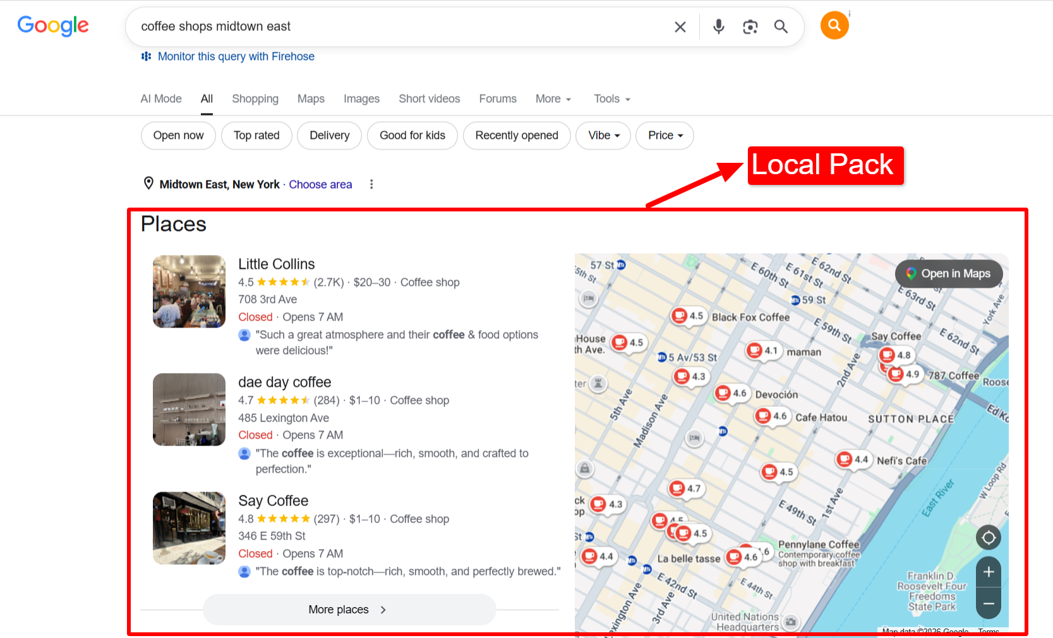Open Short videos tab
The height and width of the screenshot is (638, 1053).
430,98
